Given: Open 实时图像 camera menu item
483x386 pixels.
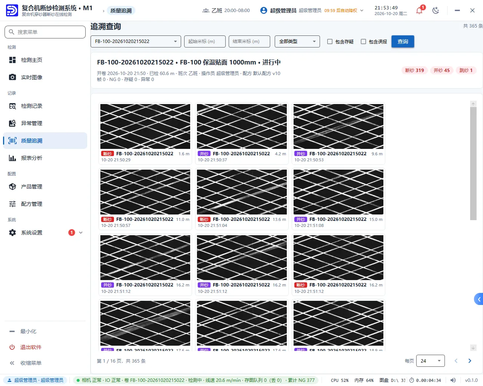Looking at the screenshot, I should click(45, 77).
